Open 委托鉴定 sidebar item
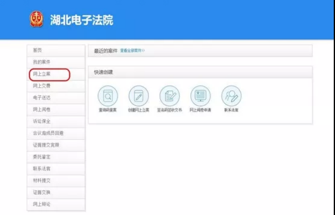335x215 pixels. (x=56, y=157)
